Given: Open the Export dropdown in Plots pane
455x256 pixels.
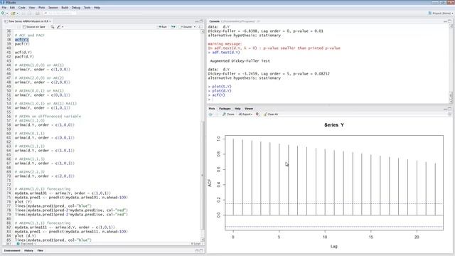Looking at the screenshot, I should click(245, 114).
